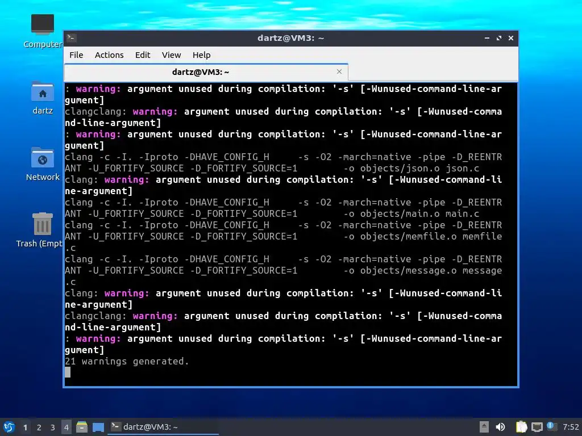The height and width of the screenshot is (436, 582).
Task: Switch to workspace 2
Action: point(39,427)
